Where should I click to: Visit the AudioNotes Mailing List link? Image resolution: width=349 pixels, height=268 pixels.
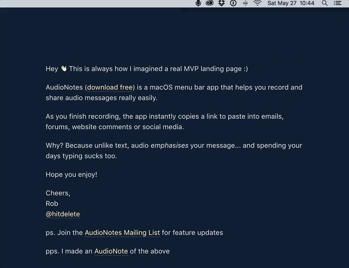[x=122, y=232]
